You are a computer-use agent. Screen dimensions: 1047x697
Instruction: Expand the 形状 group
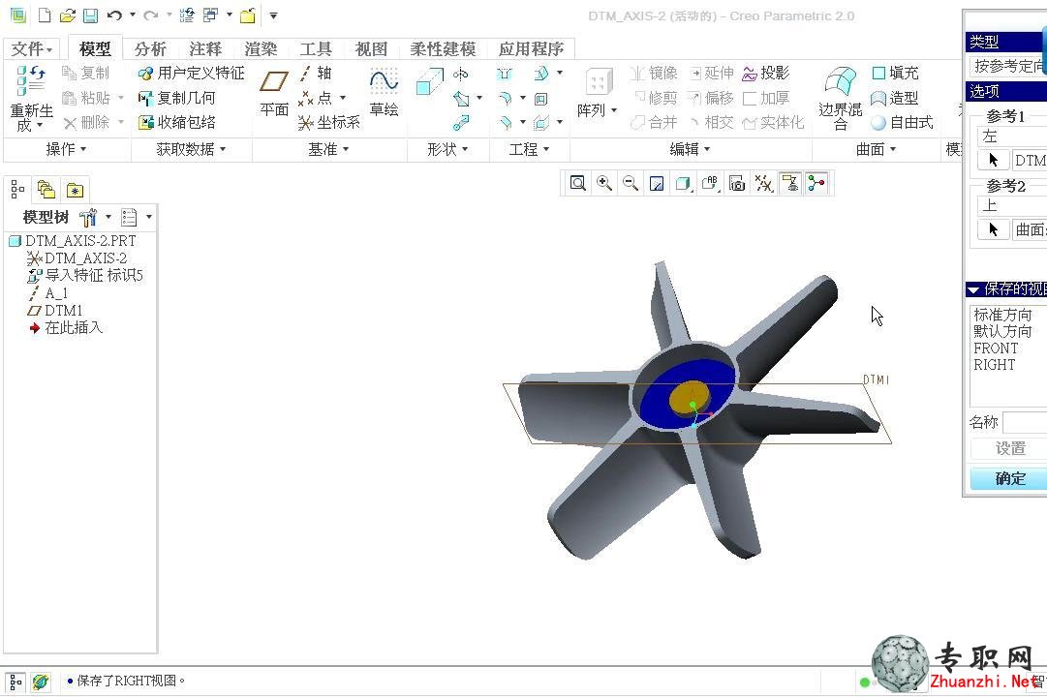click(x=447, y=149)
